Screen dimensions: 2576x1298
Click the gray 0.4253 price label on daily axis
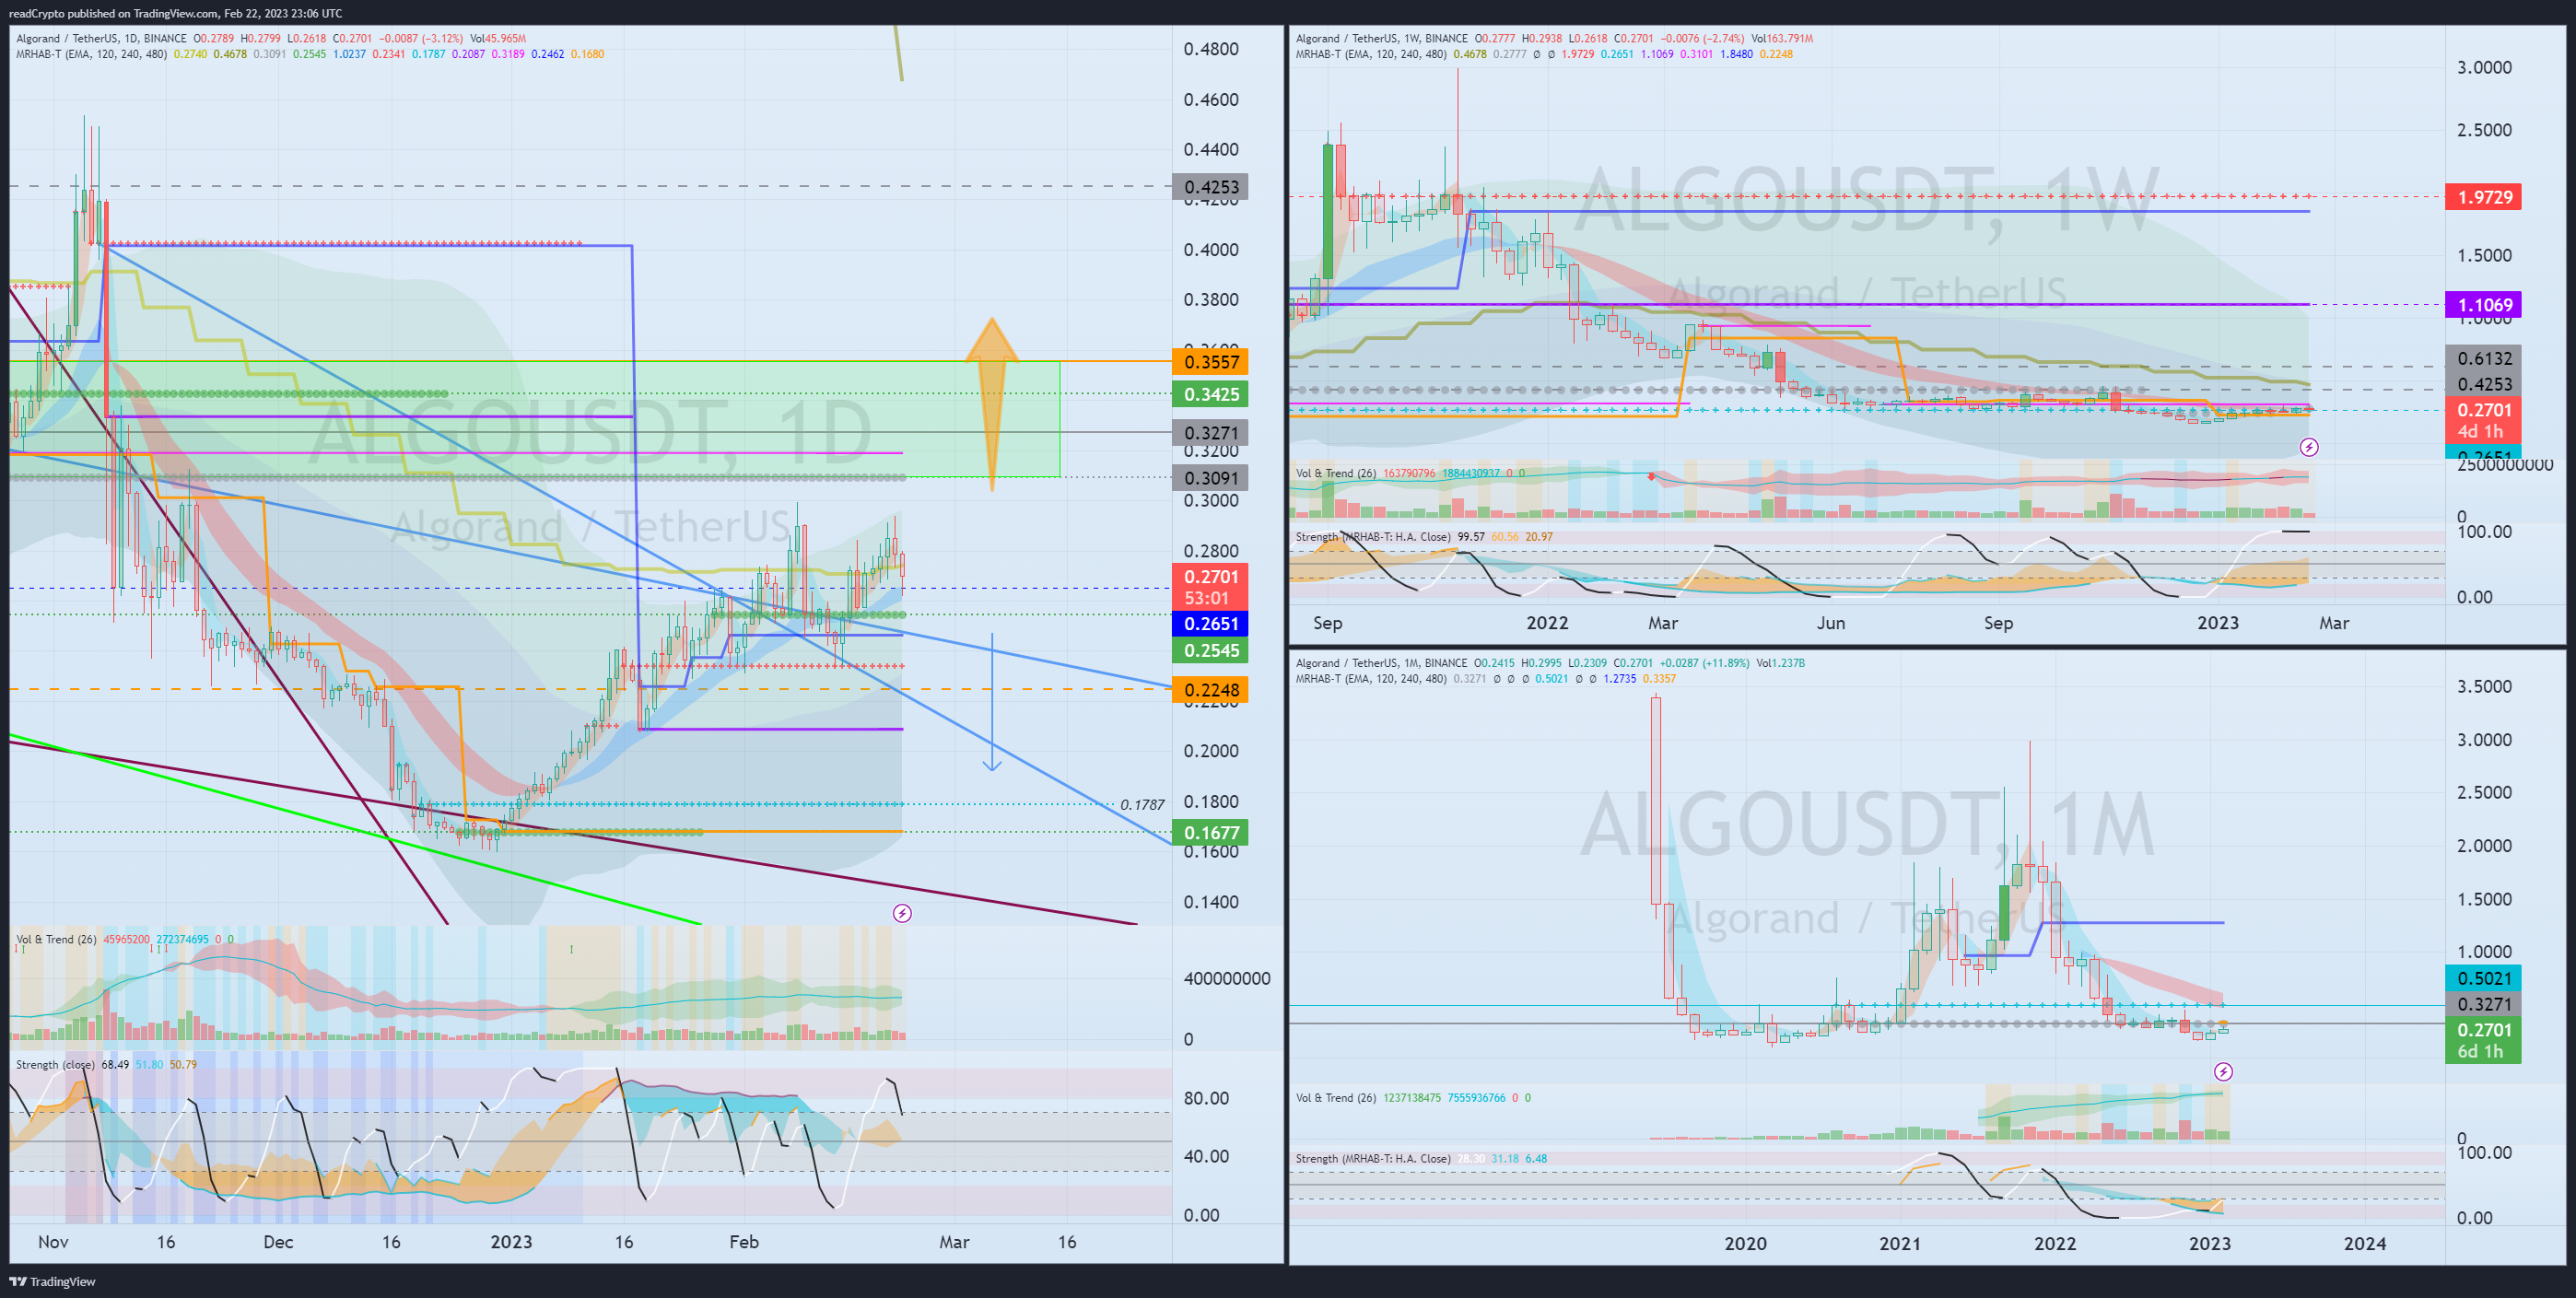pyautogui.click(x=1211, y=187)
